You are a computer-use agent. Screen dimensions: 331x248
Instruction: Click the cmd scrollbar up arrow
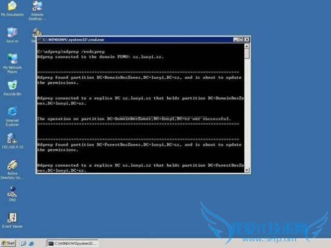(247, 46)
